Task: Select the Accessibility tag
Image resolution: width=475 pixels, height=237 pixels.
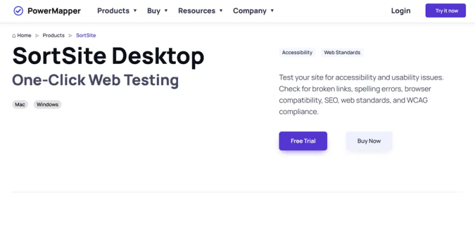Action: click(297, 53)
